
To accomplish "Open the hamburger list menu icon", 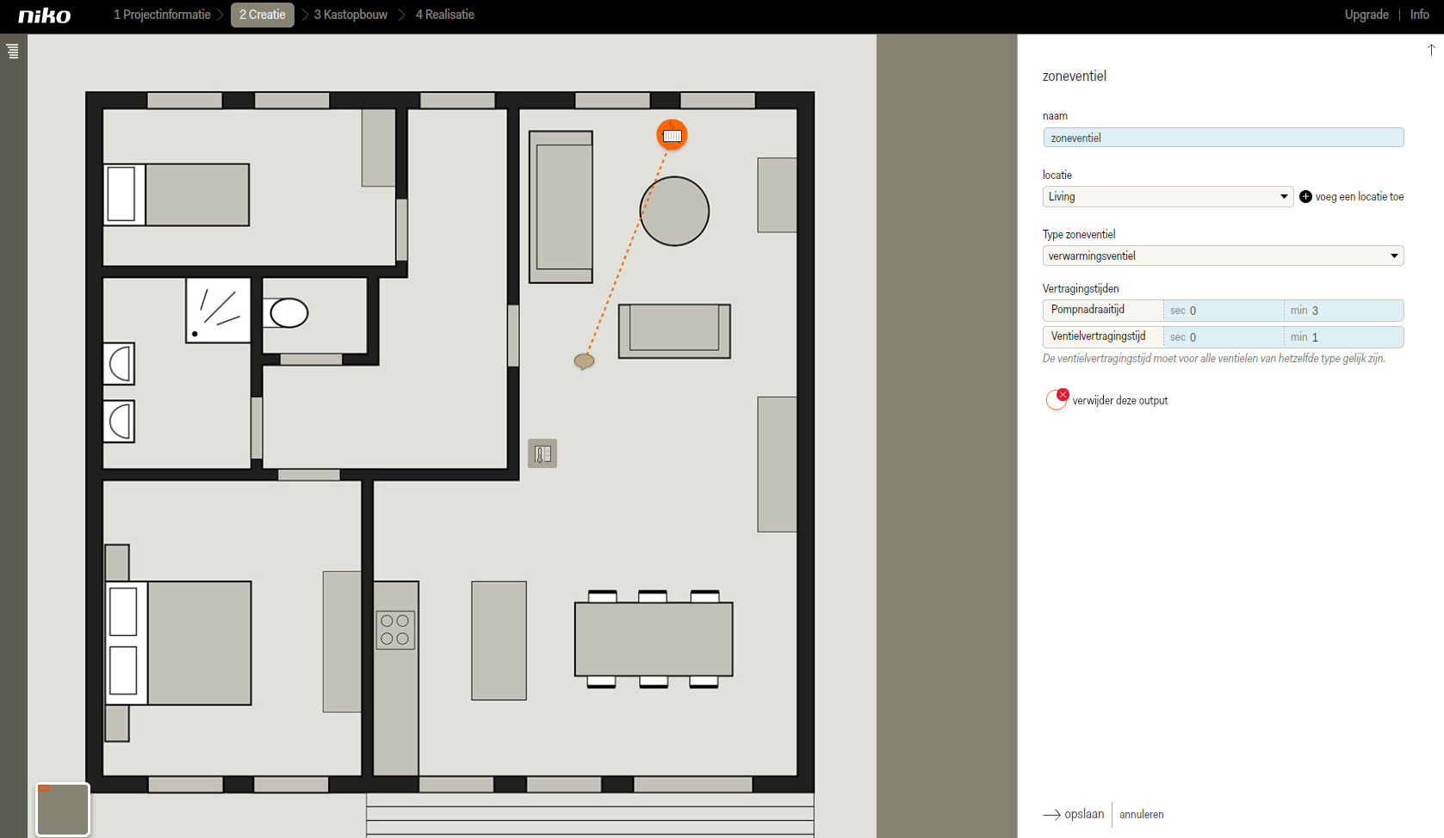I will [x=13, y=51].
